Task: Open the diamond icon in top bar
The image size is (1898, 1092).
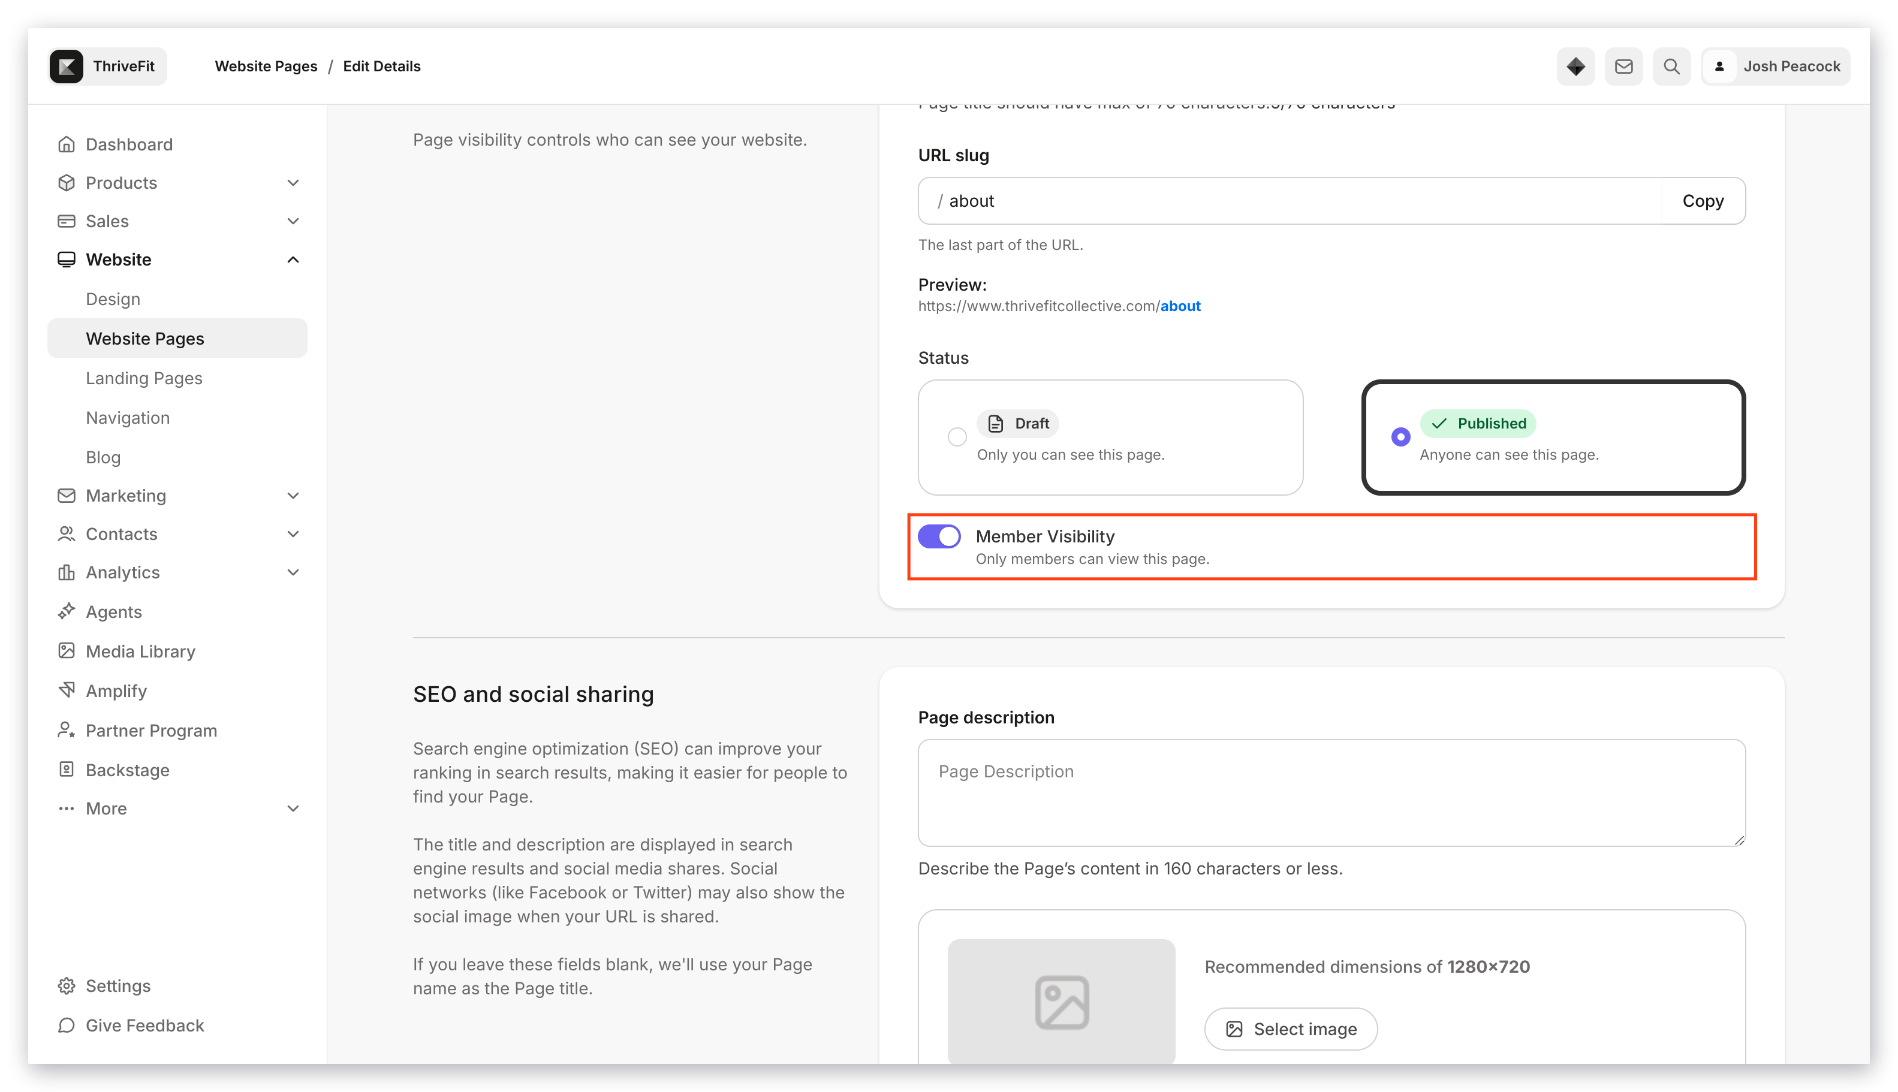Action: tap(1575, 66)
